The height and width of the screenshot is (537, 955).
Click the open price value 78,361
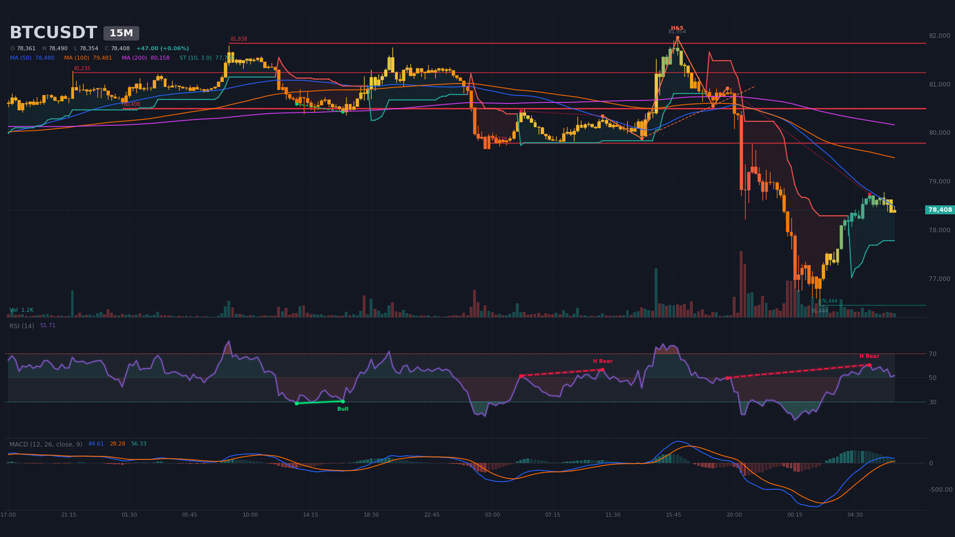point(26,48)
